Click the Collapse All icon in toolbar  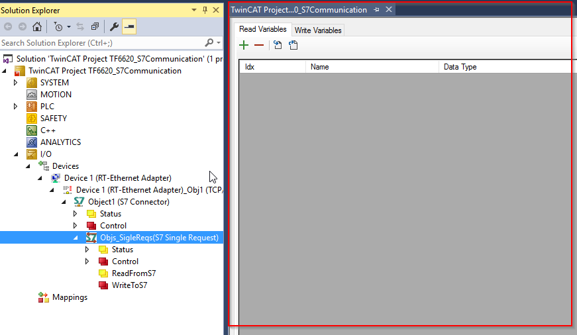tap(95, 26)
